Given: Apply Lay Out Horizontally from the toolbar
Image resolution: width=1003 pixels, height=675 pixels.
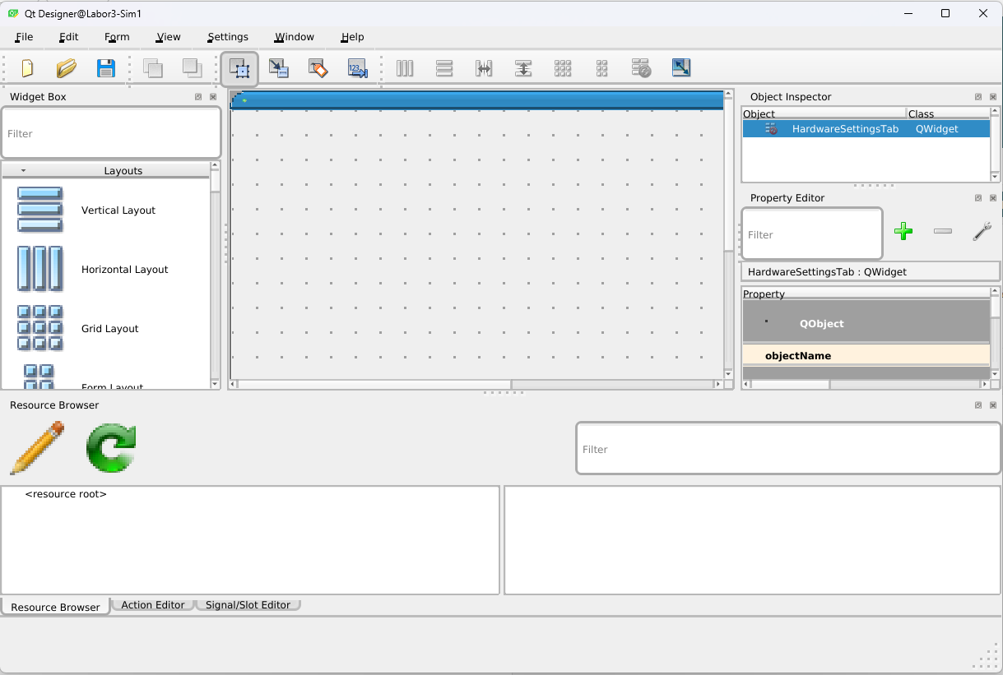Looking at the screenshot, I should [405, 68].
